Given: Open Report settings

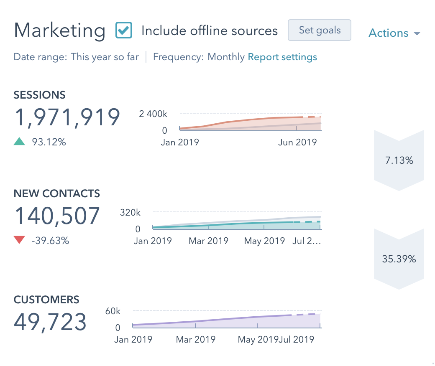Looking at the screenshot, I should [x=282, y=57].
